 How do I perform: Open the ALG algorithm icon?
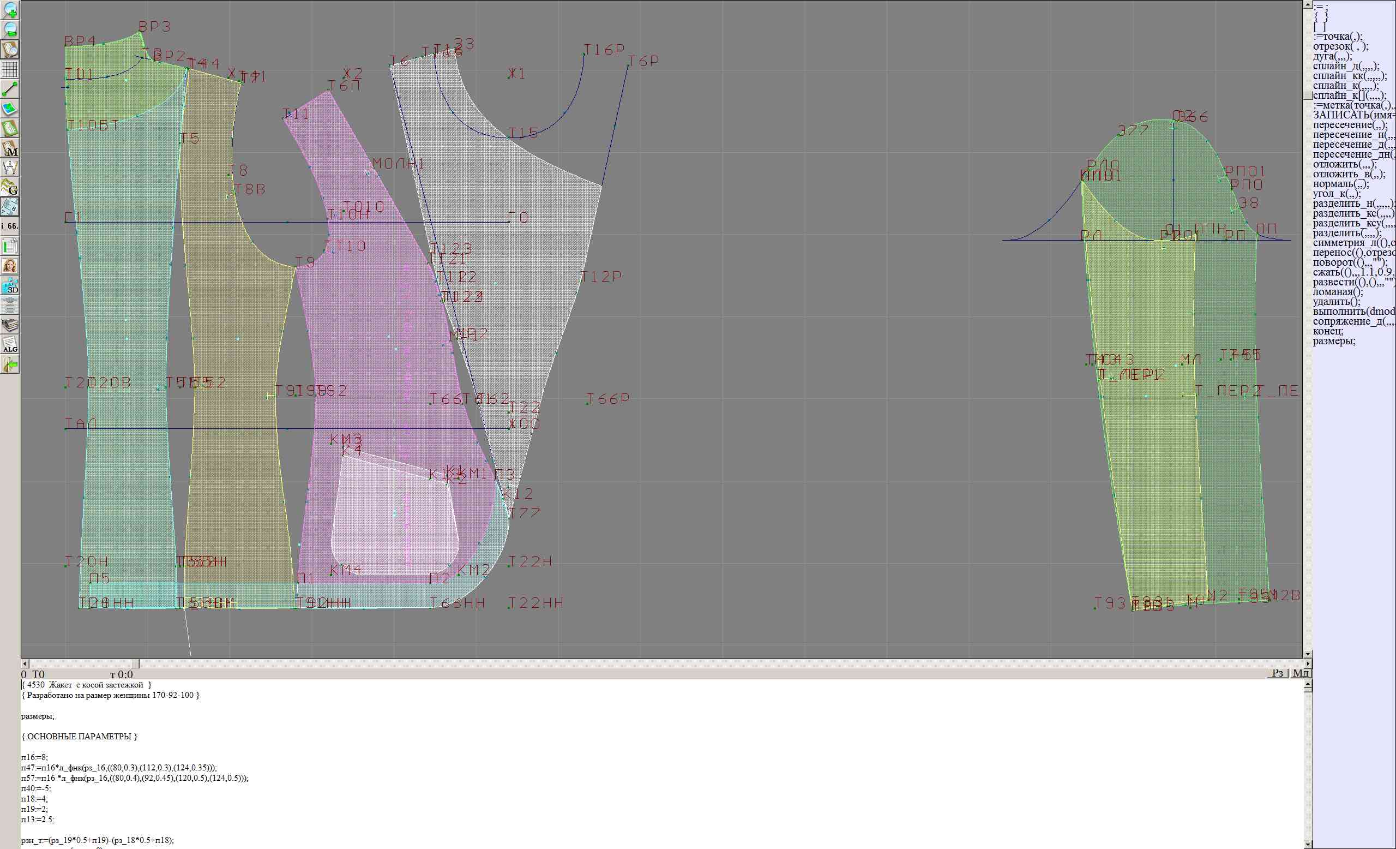click(x=10, y=345)
